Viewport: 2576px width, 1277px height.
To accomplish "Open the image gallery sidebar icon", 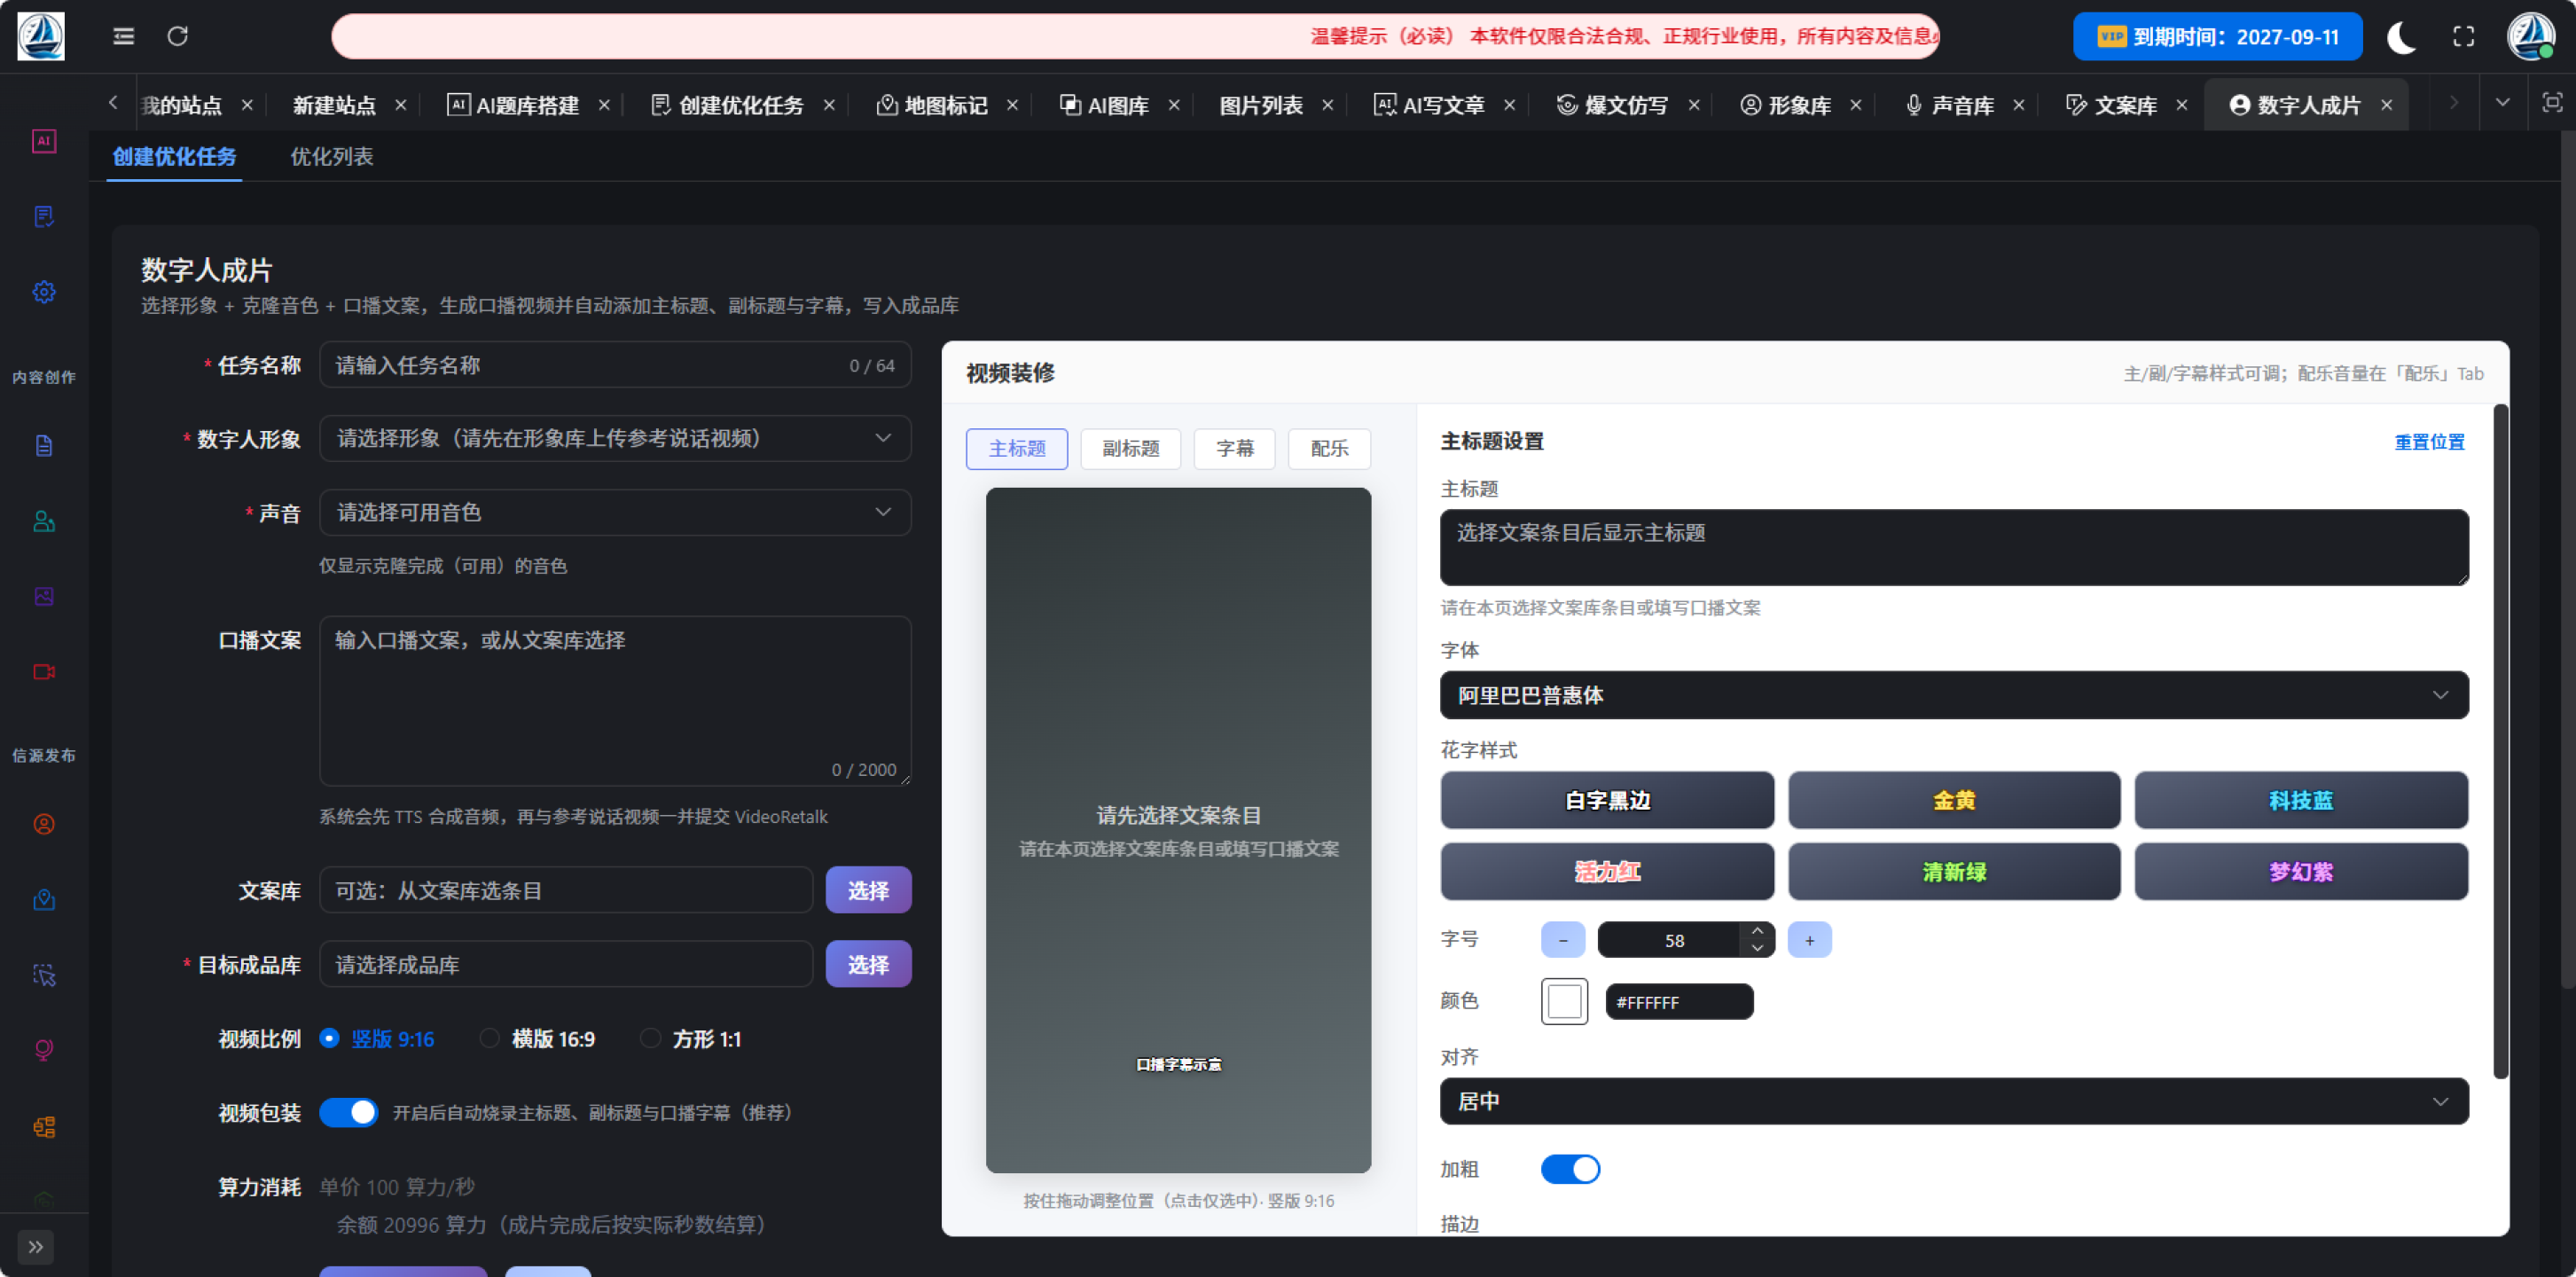I will pos(44,597).
